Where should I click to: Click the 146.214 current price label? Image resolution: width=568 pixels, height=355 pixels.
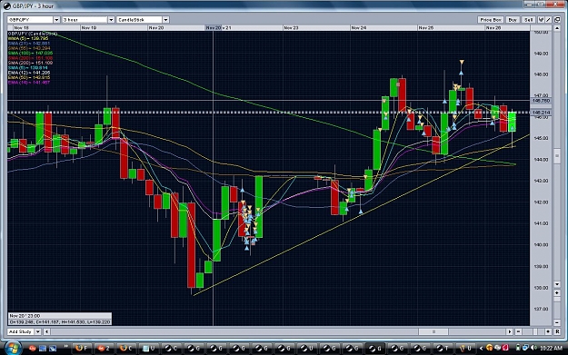coord(542,113)
